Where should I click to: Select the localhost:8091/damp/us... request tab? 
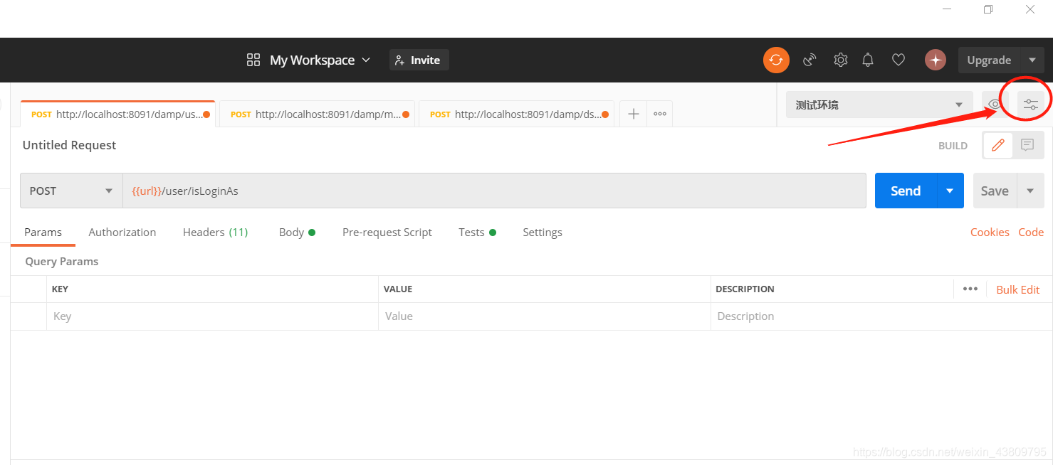(x=118, y=114)
